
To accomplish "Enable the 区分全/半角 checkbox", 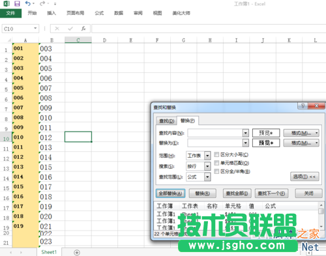I will click(x=216, y=171).
